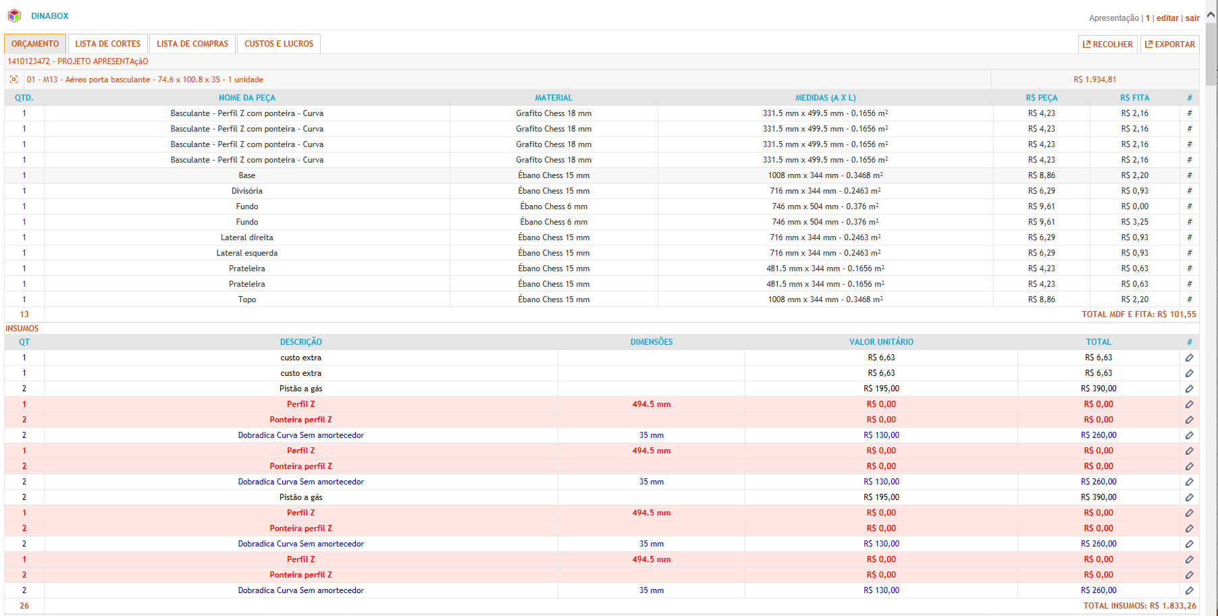Click pencil on last Dobradica Curva Sem amortecedor row
The width and height of the screenshot is (1218, 616).
[x=1189, y=590]
